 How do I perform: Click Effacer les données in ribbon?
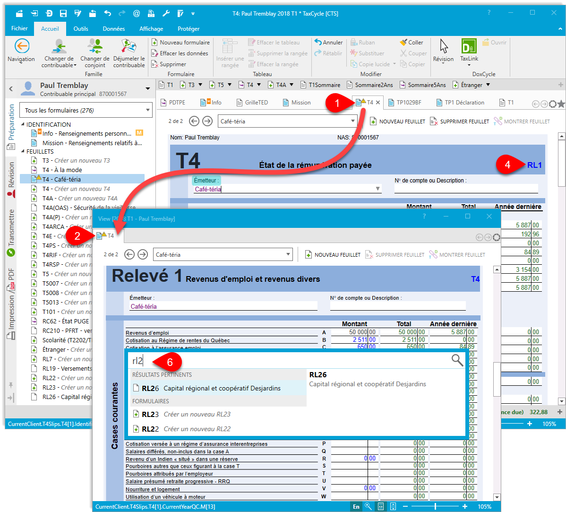point(180,53)
